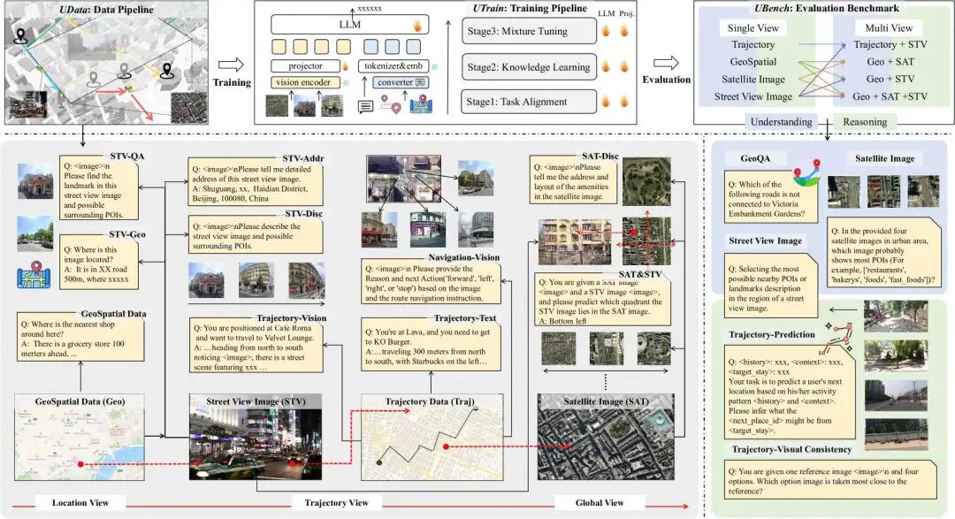Switch to the Understanding section

pyautogui.click(x=781, y=122)
